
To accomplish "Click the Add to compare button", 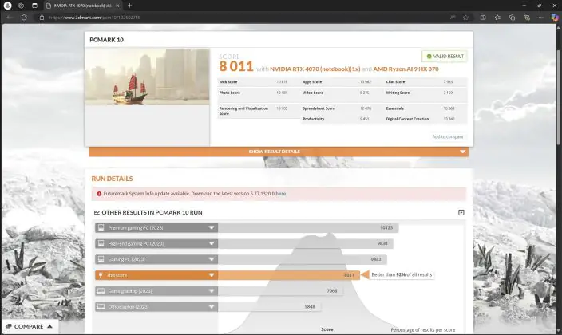I will click(x=447, y=136).
